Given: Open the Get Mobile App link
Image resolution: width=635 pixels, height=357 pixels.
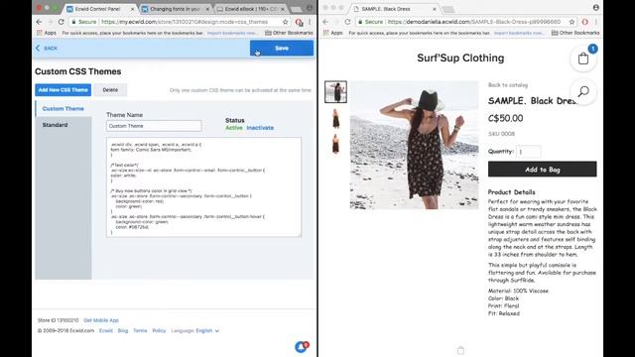Looking at the screenshot, I should (101, 320).
